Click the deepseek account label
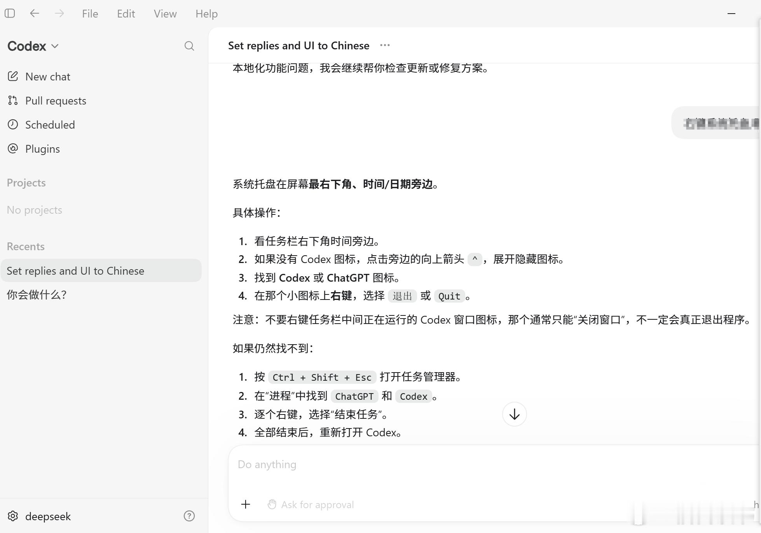Viewport: 761px width, 533px height. [48, 516]
